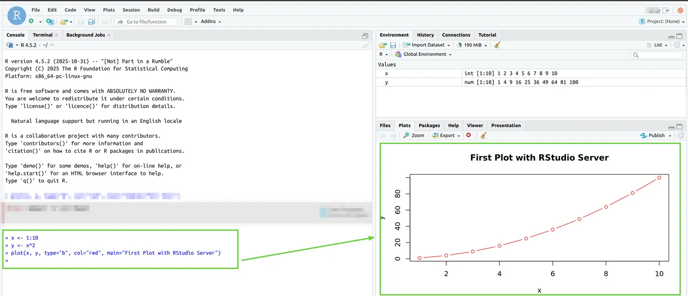Open the Profile menu
Screen dimensions: 688x296
(x=197, y=10)
